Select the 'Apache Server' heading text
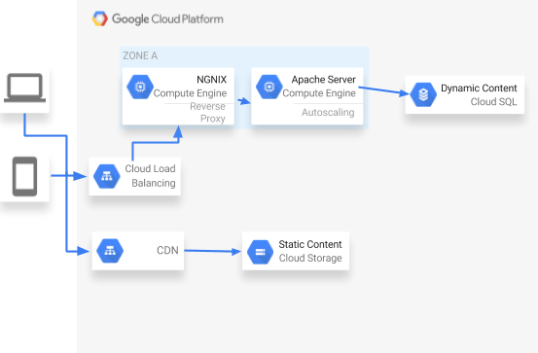Screen dimensions: 538x353 [323, 80]
